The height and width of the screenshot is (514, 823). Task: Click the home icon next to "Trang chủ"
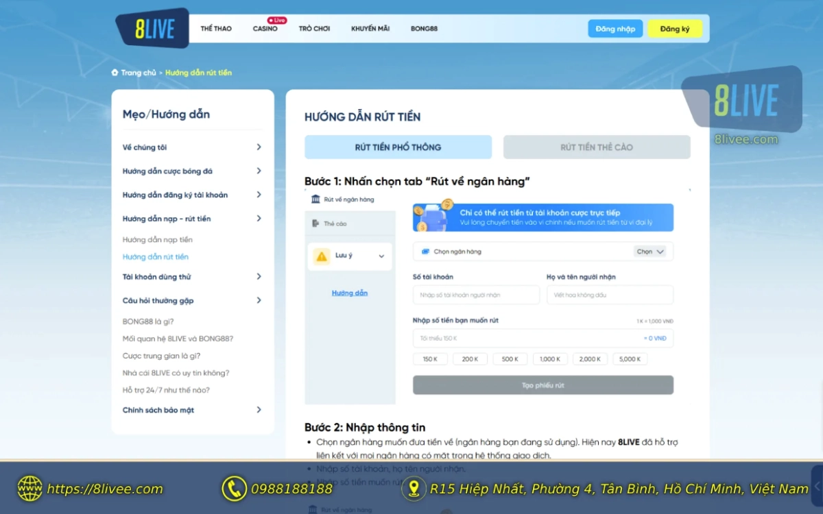pyautogui.click(x=114, y=72)
